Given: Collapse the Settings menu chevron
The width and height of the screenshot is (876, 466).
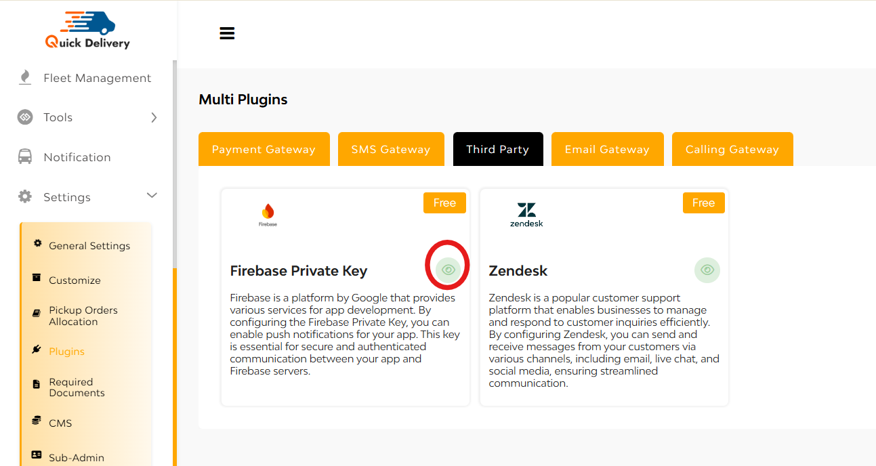Looking at the screenshot, I should point(152,196).
